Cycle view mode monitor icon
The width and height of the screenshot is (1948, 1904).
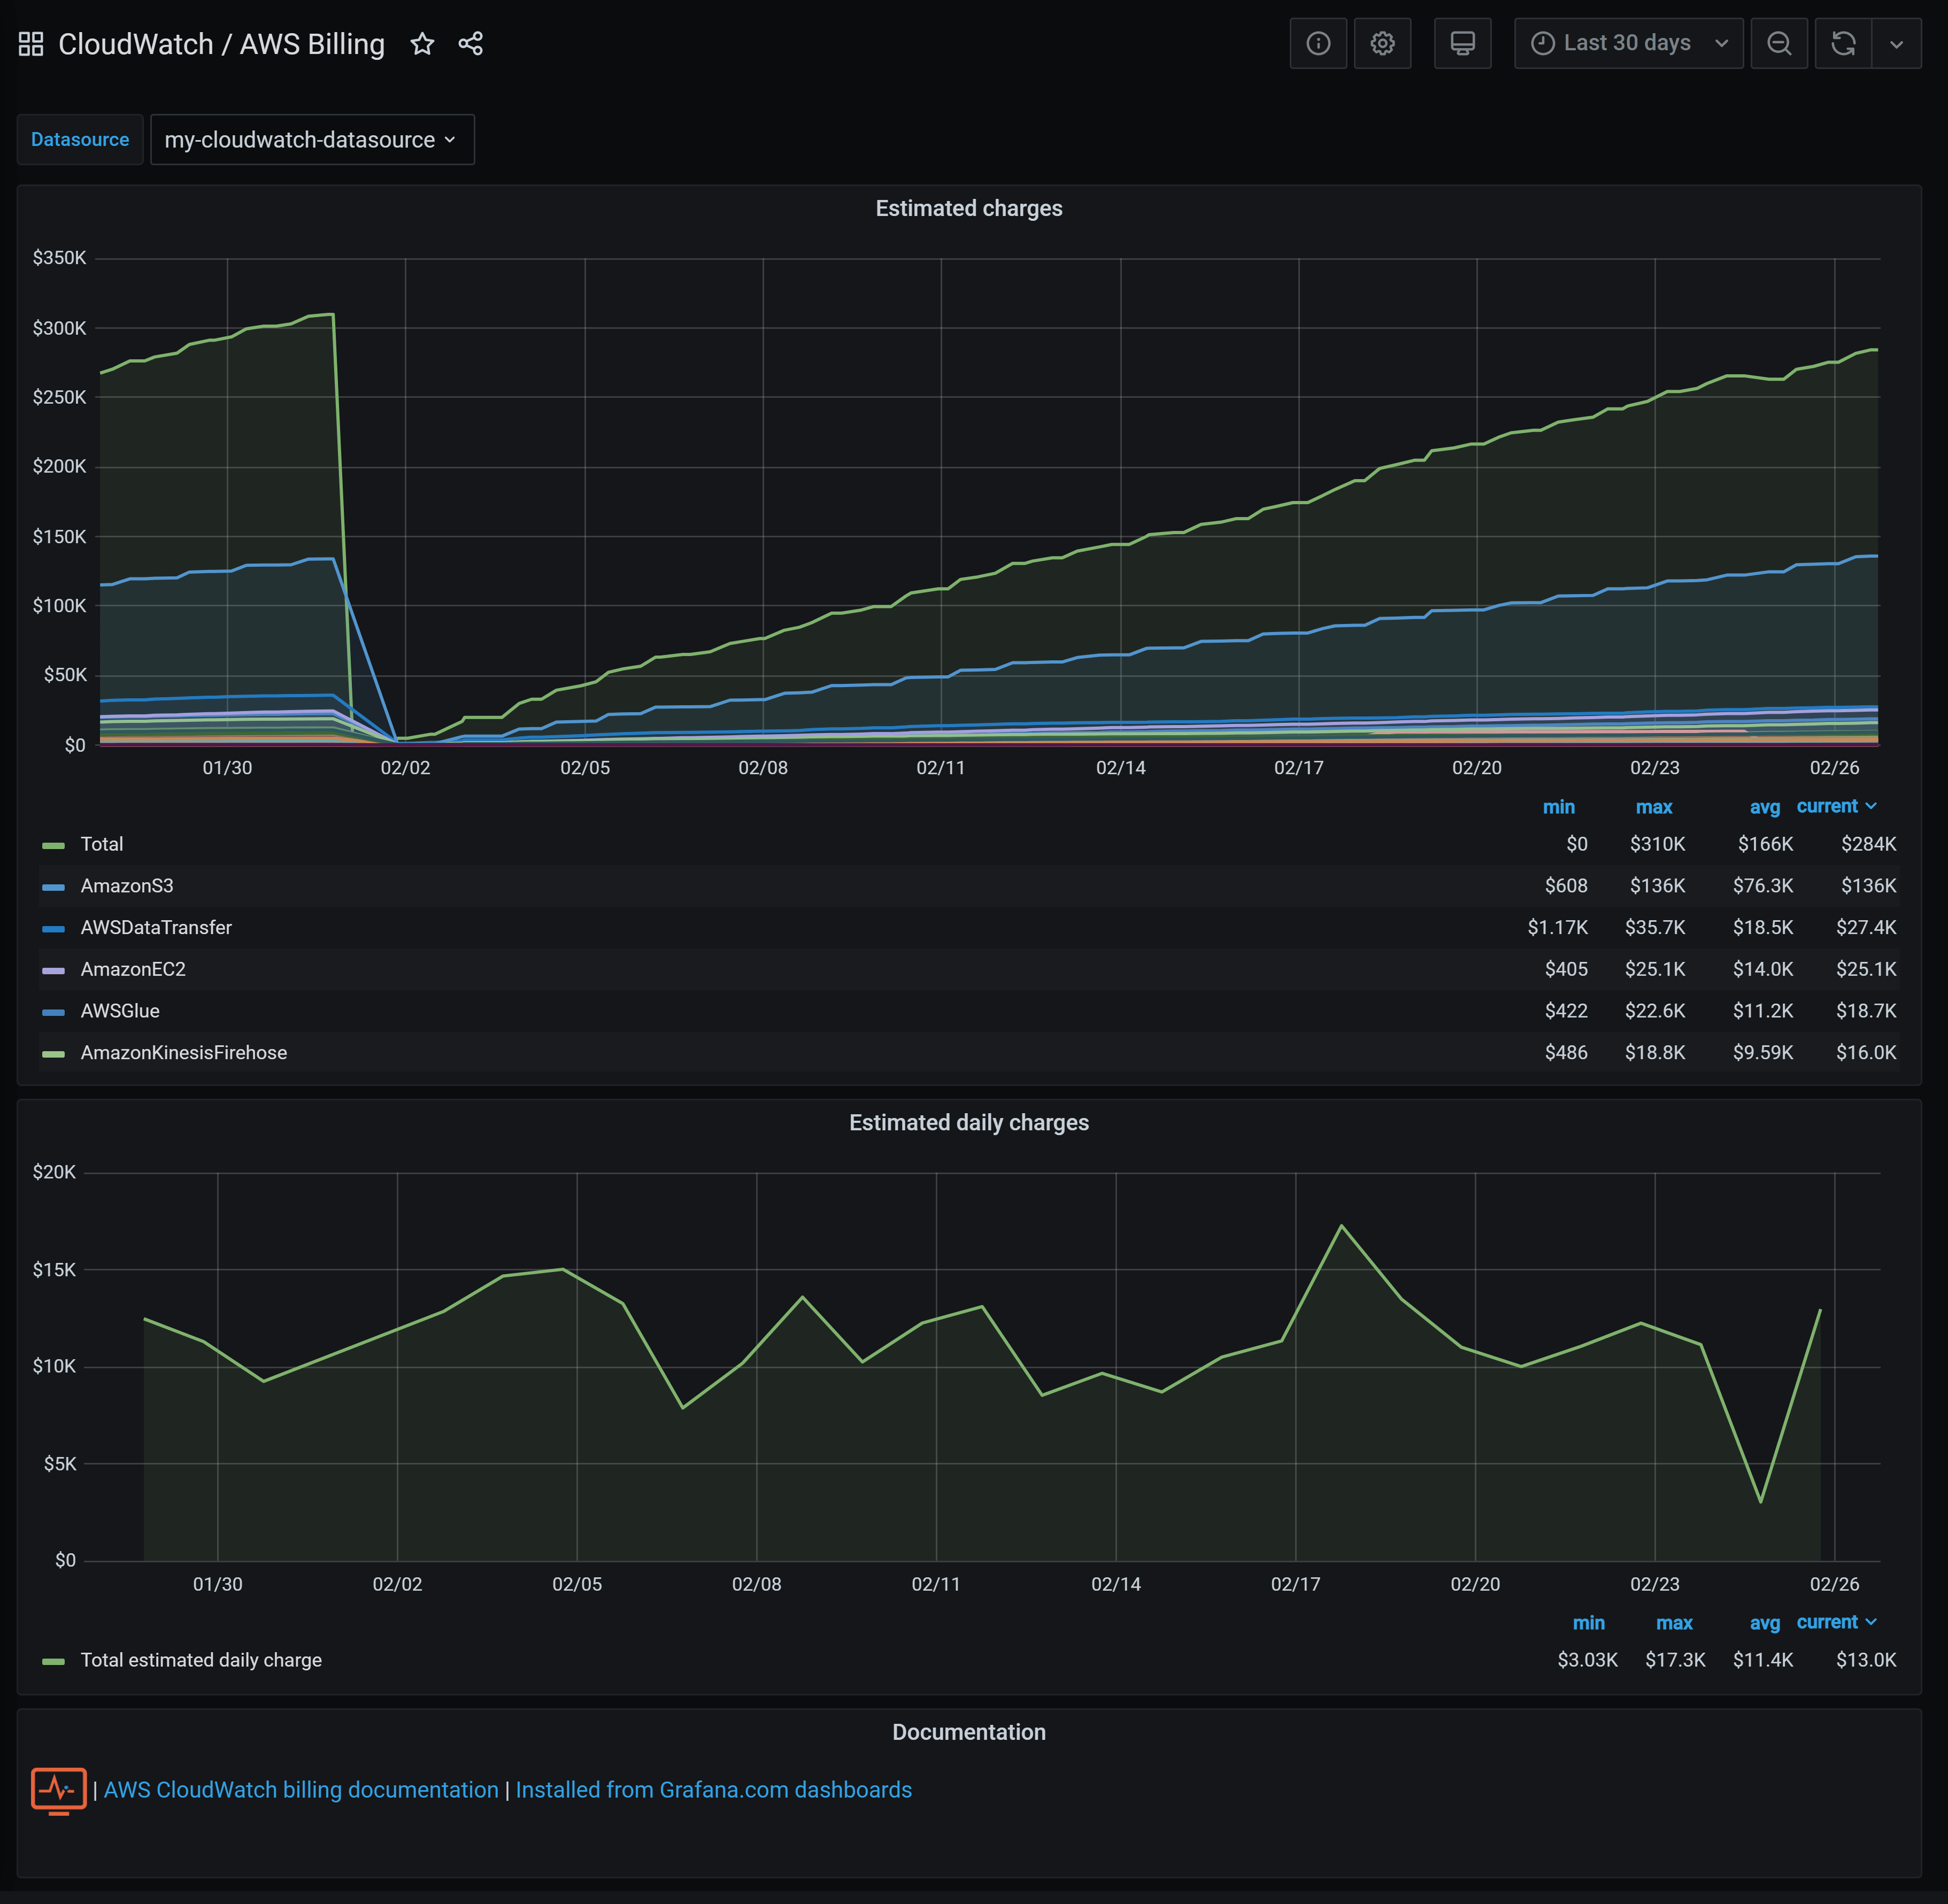(1462, 43)
